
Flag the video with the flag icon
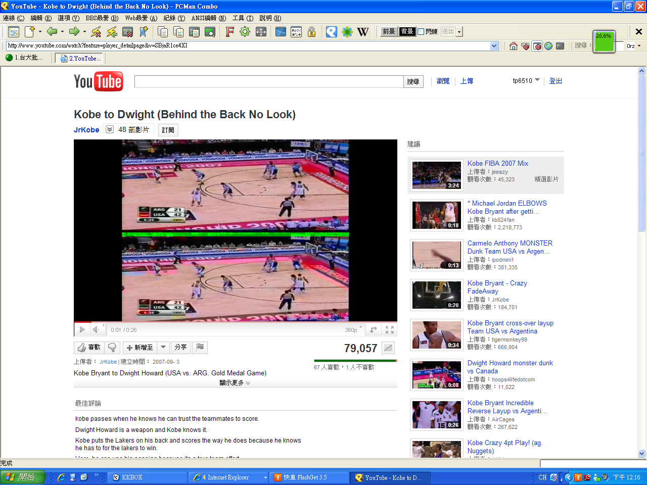200,348
